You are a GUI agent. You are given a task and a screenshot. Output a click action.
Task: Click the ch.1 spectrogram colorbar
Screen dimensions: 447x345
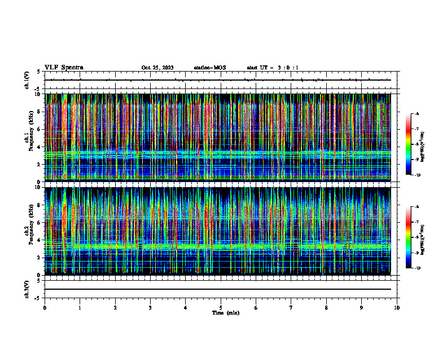pos(408,144)
